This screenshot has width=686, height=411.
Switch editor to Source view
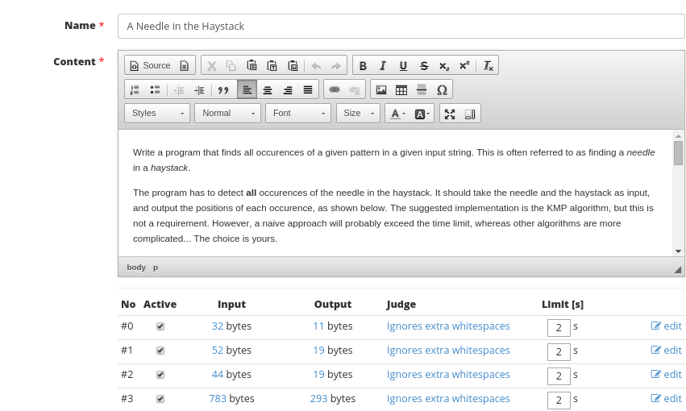(150, 65)
